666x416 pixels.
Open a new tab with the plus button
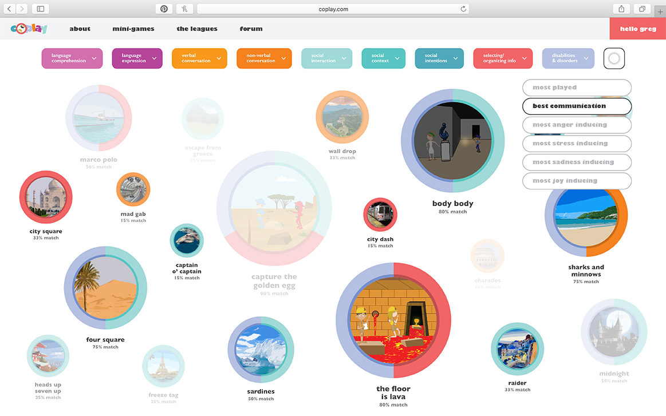[x=660, y=11]
